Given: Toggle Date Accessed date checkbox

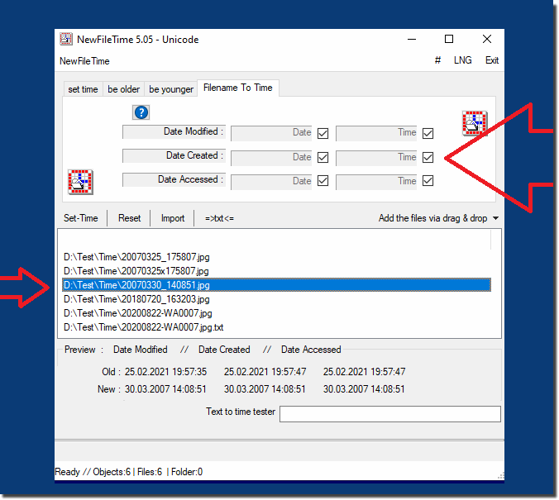Looking at the screenshot, I should pyautogui.click(x=323, y=181).
